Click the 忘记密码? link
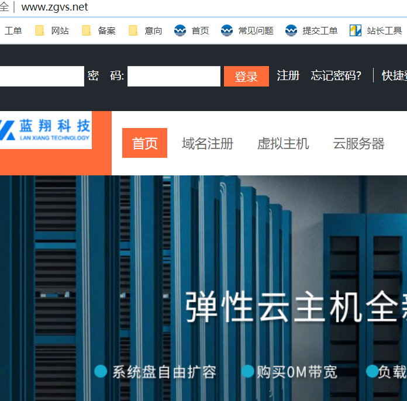This screenshot has width=407, height=401. click(336, 76)
